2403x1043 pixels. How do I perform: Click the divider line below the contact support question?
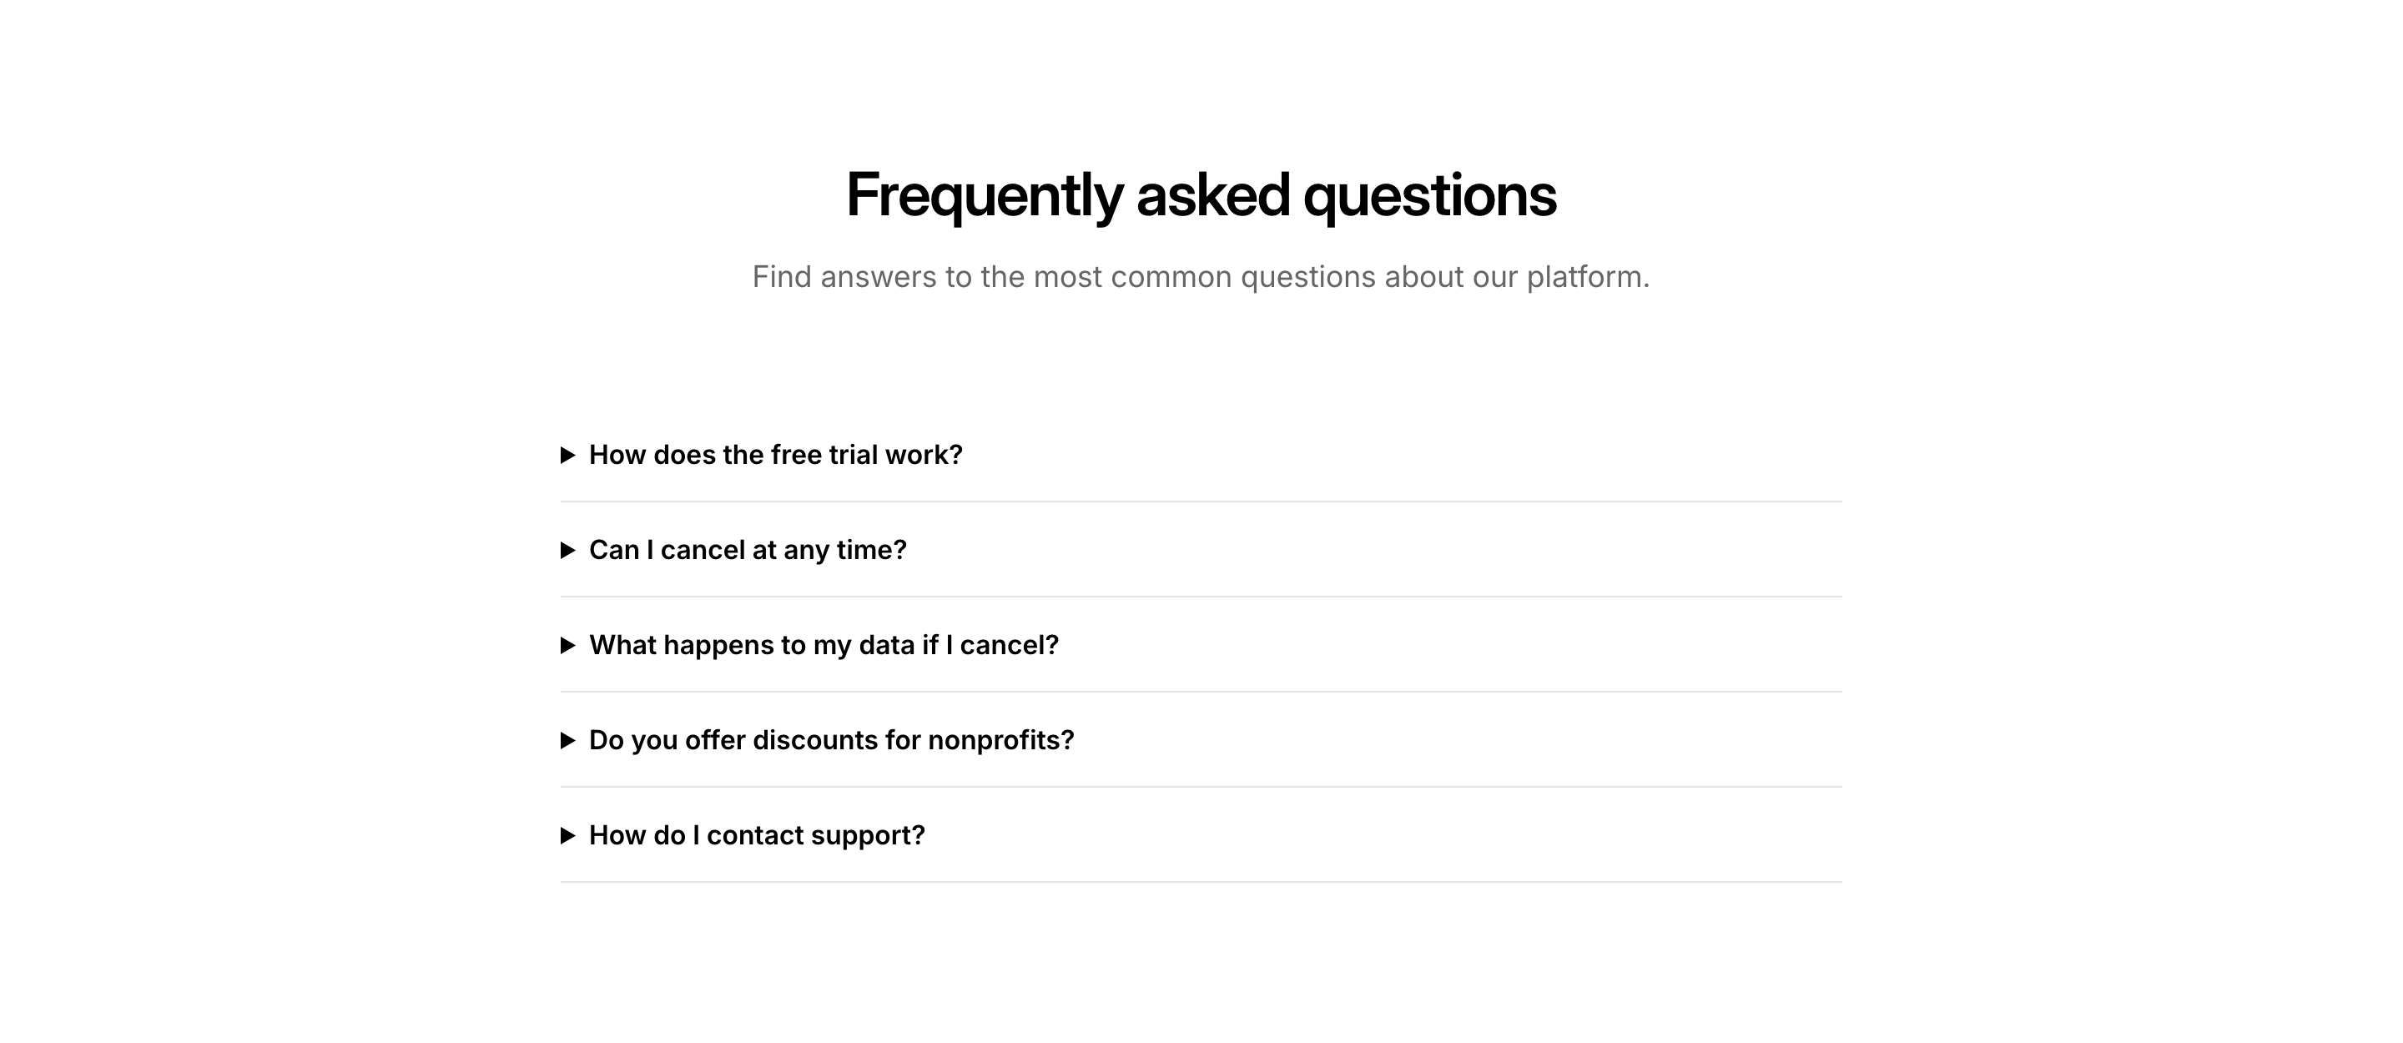(x=1201, y=883)
